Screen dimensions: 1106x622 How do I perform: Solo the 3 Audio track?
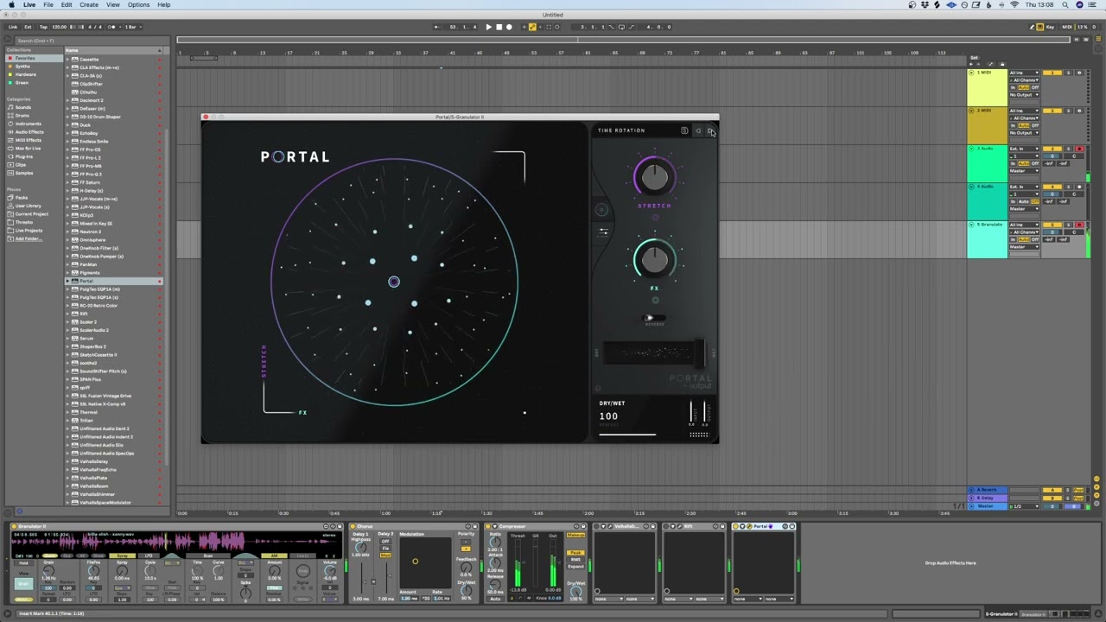[1069, 149]
